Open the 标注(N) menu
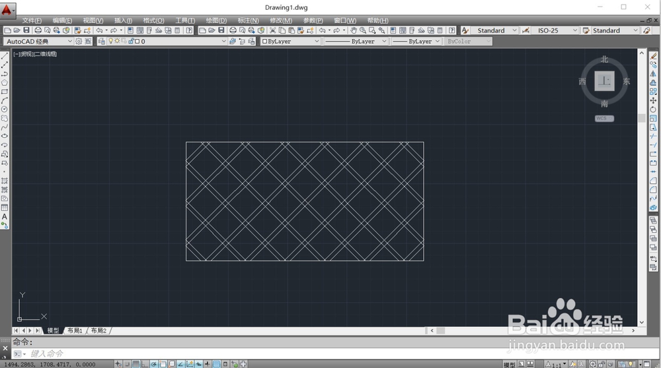The height and width of the screenshot is (368, 661). [249, 20]
